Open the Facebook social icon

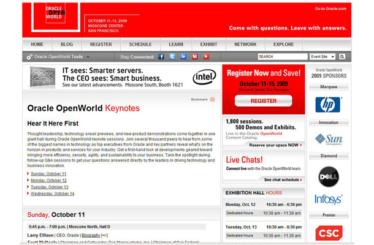point(161,57)
